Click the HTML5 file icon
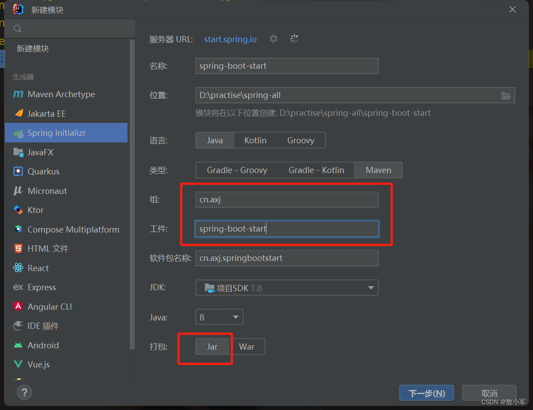The image size is (533, 410). pos(18,248)
